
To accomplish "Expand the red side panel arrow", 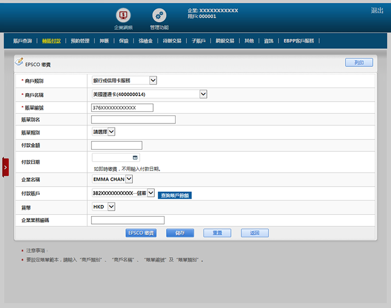I will click(5, 167).
